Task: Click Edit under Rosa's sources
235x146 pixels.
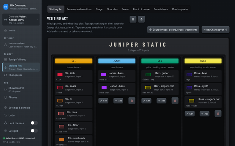Action: point(189,114)
